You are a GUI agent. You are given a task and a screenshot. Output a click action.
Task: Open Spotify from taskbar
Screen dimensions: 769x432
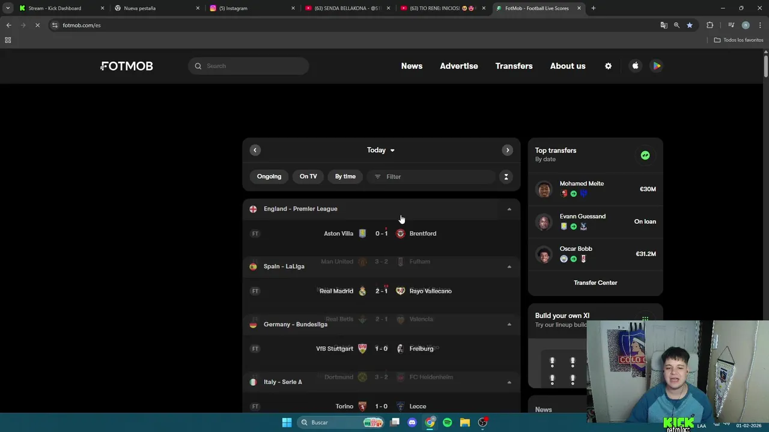(447, 422)
